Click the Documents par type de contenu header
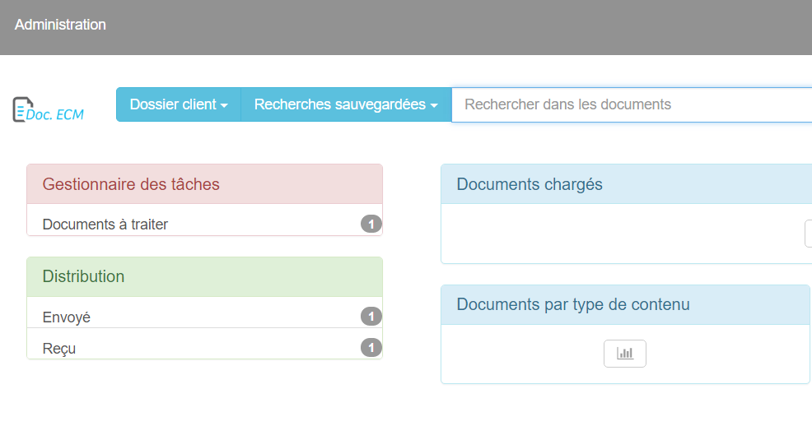 [x=625, y=304]
